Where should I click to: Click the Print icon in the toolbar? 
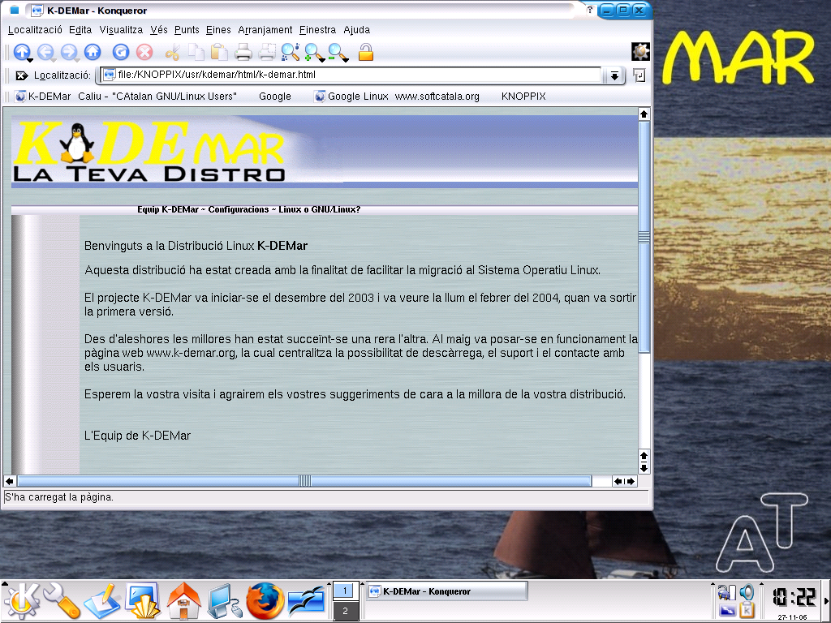click(243, 53)
